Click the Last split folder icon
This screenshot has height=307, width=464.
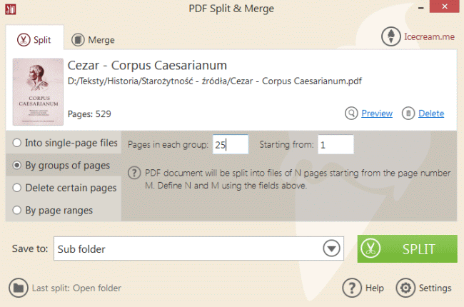19,288
